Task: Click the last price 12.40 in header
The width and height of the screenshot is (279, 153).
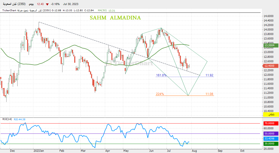Action: (40, 4)
